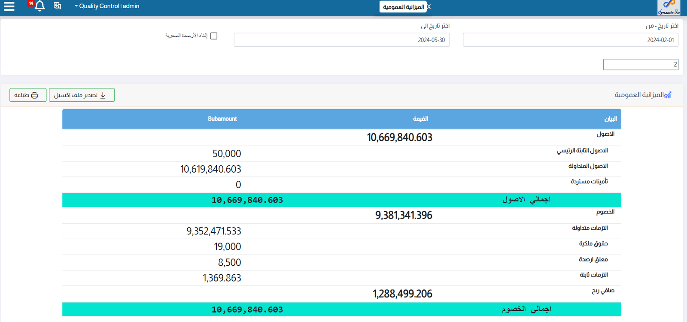
Task: Enable the إلغاء الأرصدة الصفرية checkbox
Action: [214, 36]
